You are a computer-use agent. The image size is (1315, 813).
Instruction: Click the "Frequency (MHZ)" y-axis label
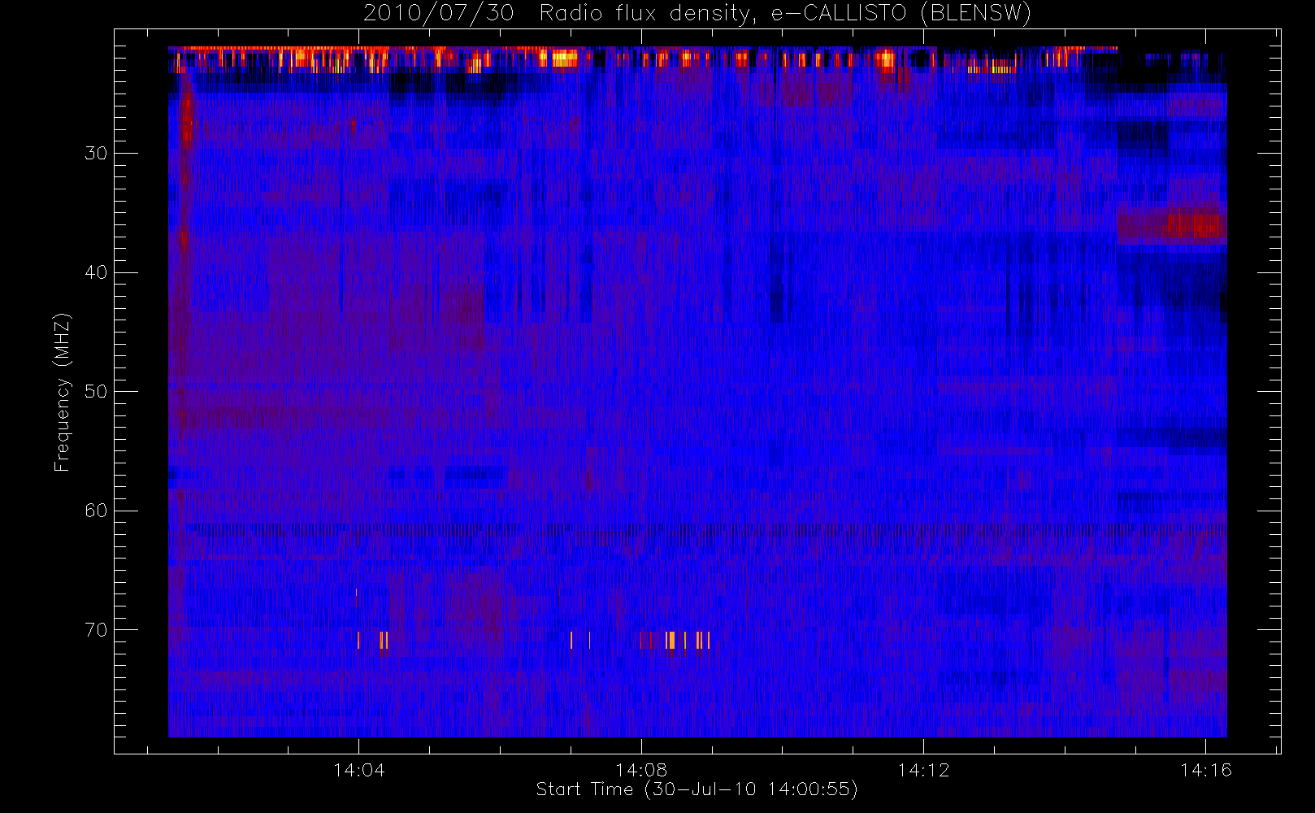point(63,392)
